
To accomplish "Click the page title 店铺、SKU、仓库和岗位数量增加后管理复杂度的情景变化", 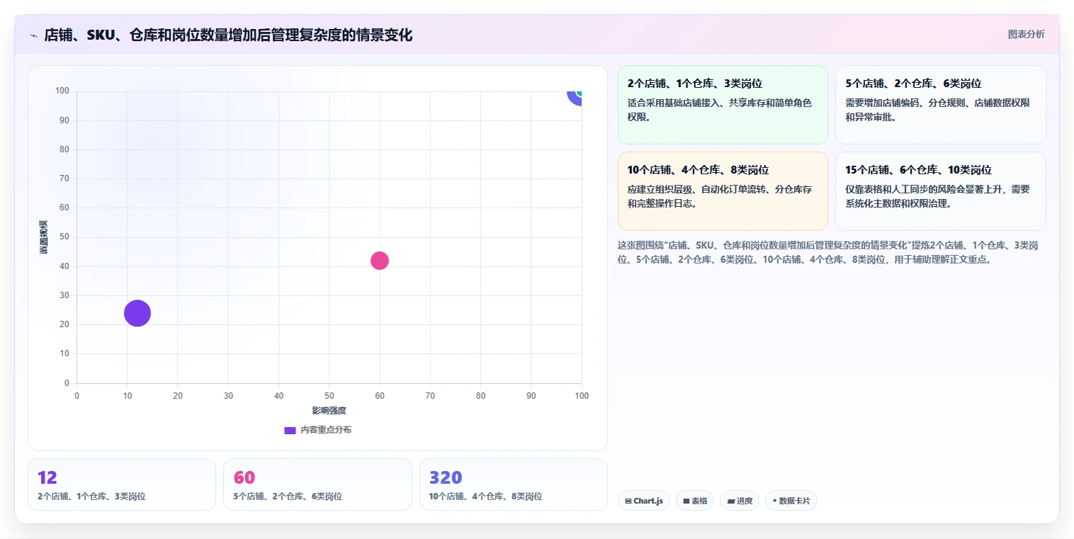I will [x=228, y=35].
